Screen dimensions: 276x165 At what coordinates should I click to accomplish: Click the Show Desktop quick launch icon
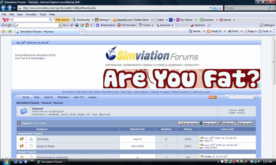coord(16,162)
